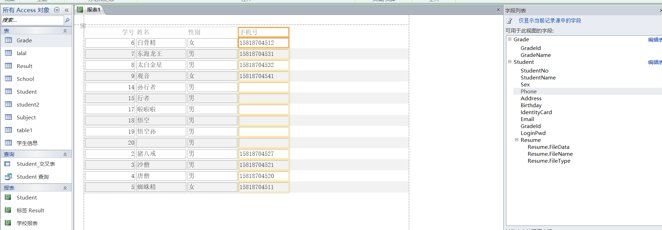The height and width of the screenshot is (230, 662).
Task: Click the Student 查询 query icon
Action: (8, 177)
